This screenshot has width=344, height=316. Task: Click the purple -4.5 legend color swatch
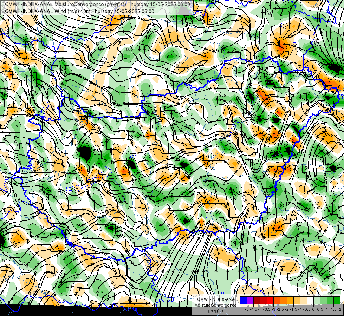pos(250,301)
